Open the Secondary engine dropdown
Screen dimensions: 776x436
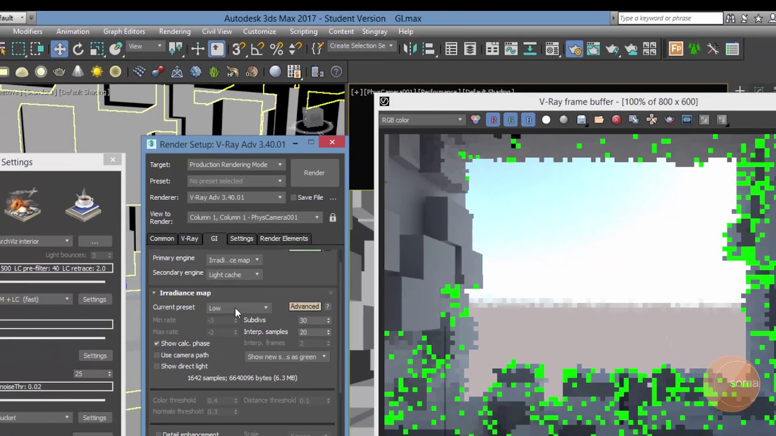click(234, 275)
